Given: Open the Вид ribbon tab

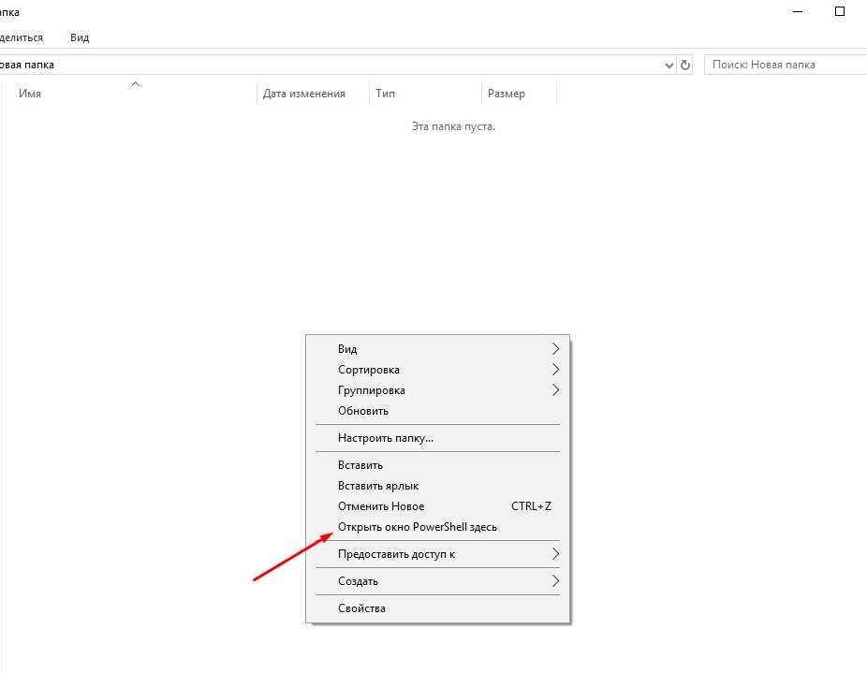Looking at the screenshot, I should click(x=80, y=37).
